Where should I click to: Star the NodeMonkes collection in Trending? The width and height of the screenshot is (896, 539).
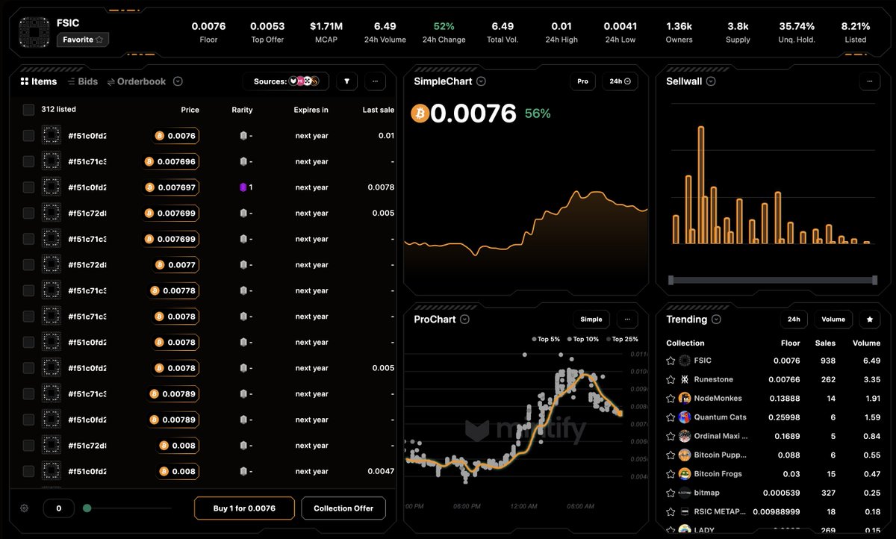671,399
